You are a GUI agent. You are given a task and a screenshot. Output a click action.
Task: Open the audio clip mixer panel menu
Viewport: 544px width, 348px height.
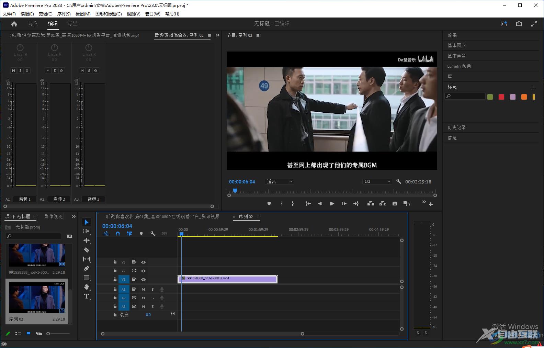pyautogui.click(x=209, y=35)
